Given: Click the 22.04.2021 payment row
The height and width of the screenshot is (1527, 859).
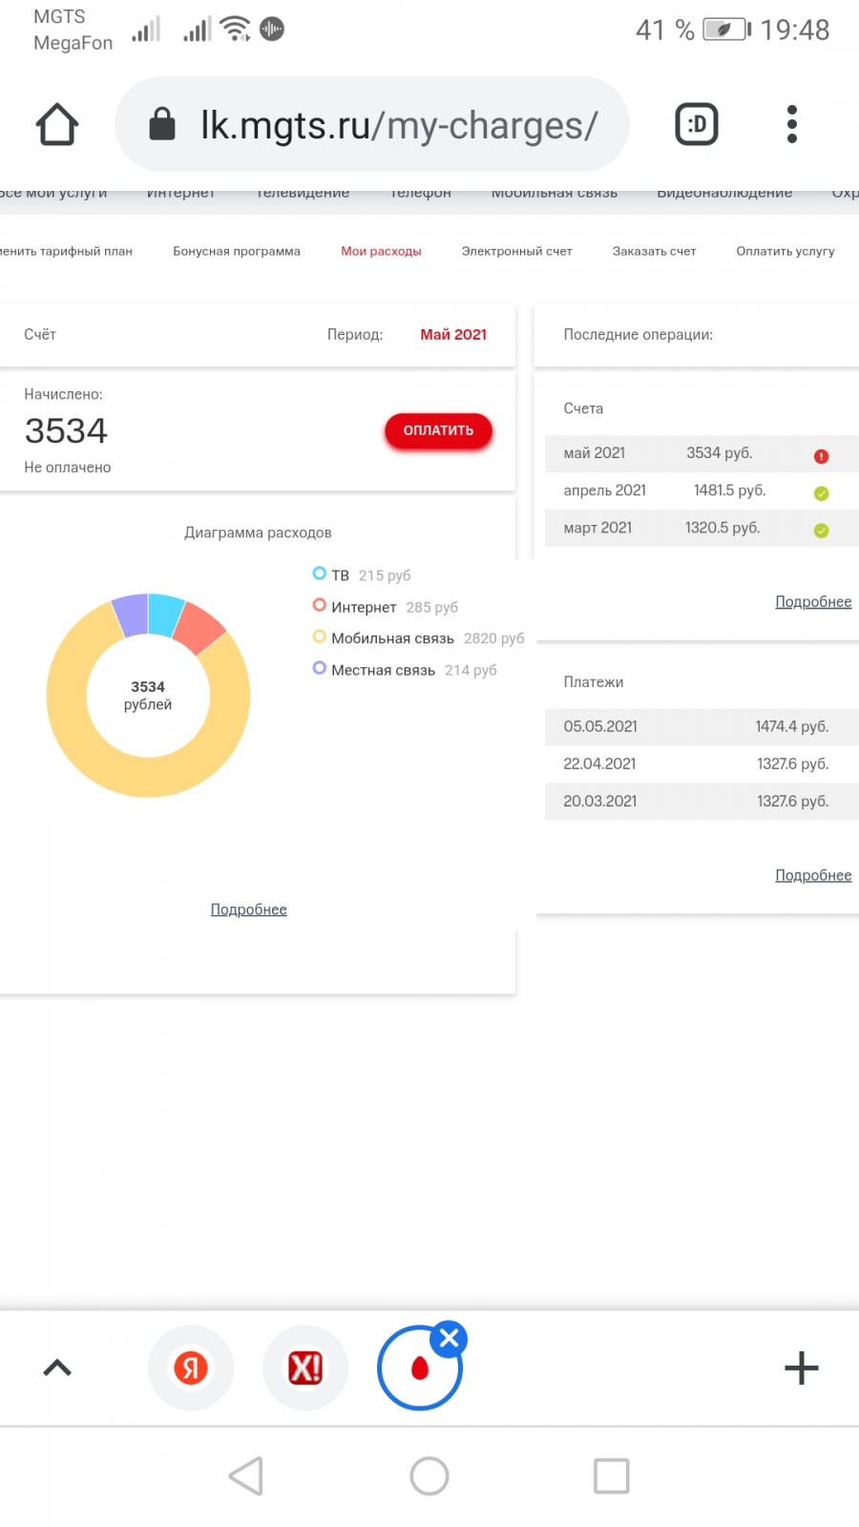Looking at the screenshot, I should click(x=702, y=763).
